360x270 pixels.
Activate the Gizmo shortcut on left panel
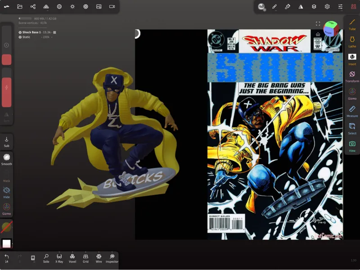pyautogui.click(x=6, y=209)
